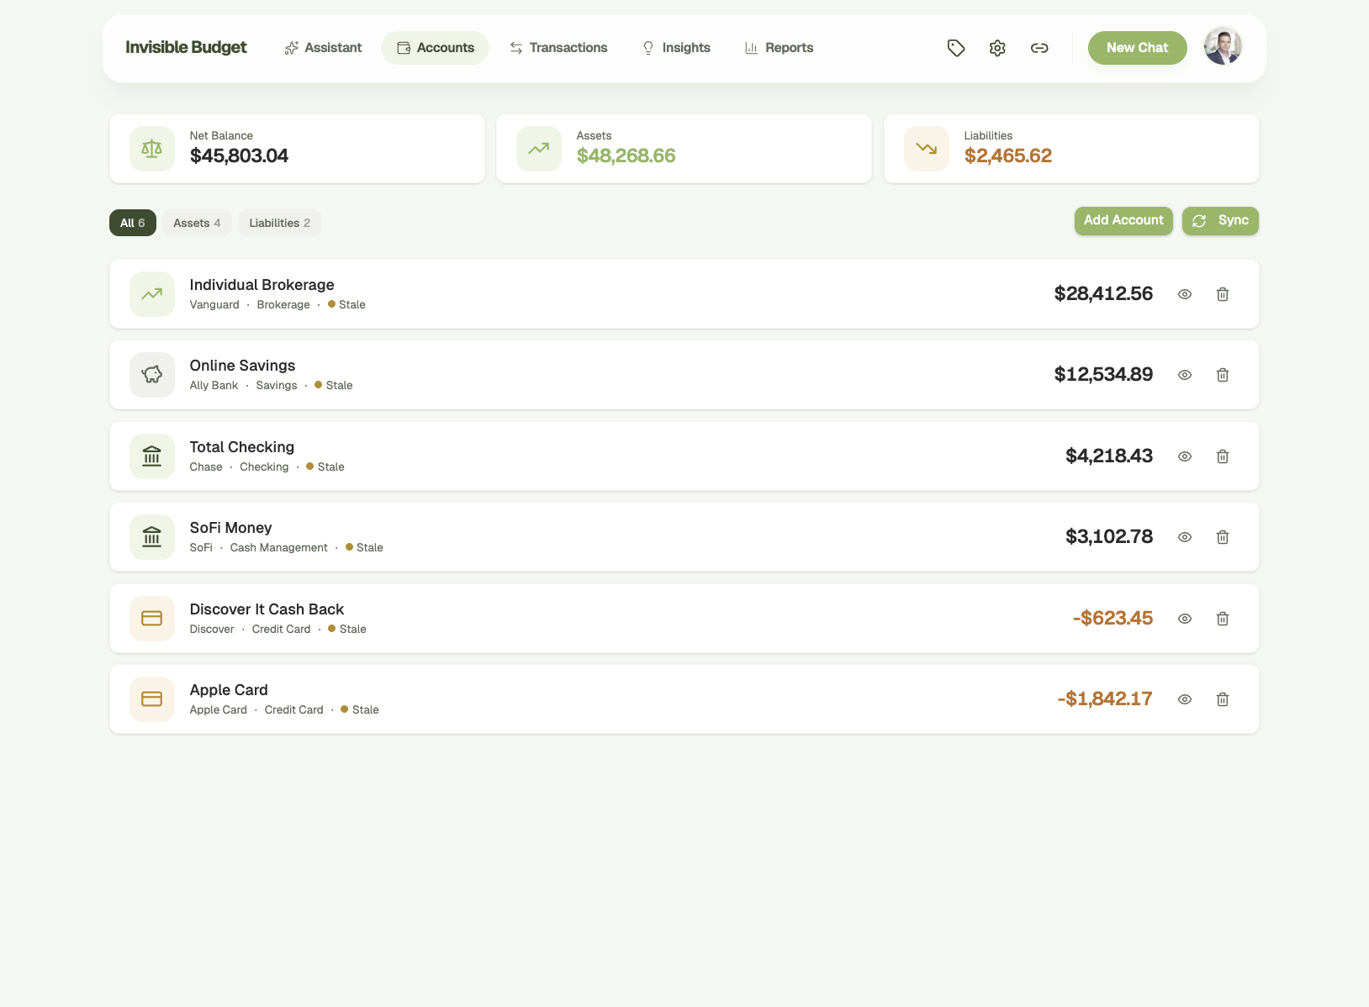The image size is (1369, 1007).
Task: Select the Liabilities filter pill
Action: pyautogui.click(x=279, y=223)
